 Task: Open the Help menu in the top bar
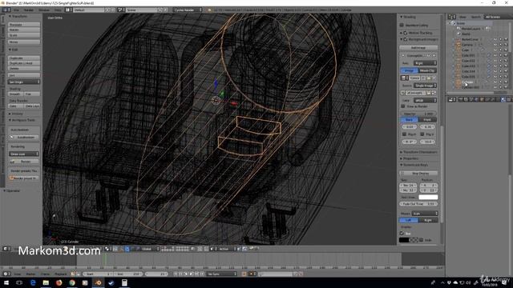pyautogui.click(x=58, y=10)
